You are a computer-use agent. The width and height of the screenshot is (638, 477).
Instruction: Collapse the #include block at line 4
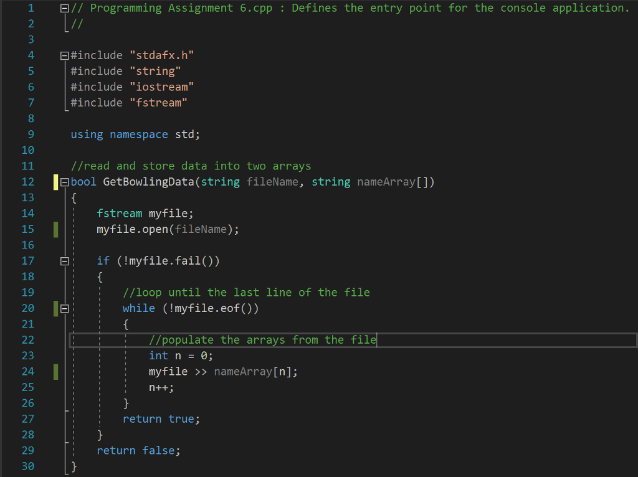[64, 55]
